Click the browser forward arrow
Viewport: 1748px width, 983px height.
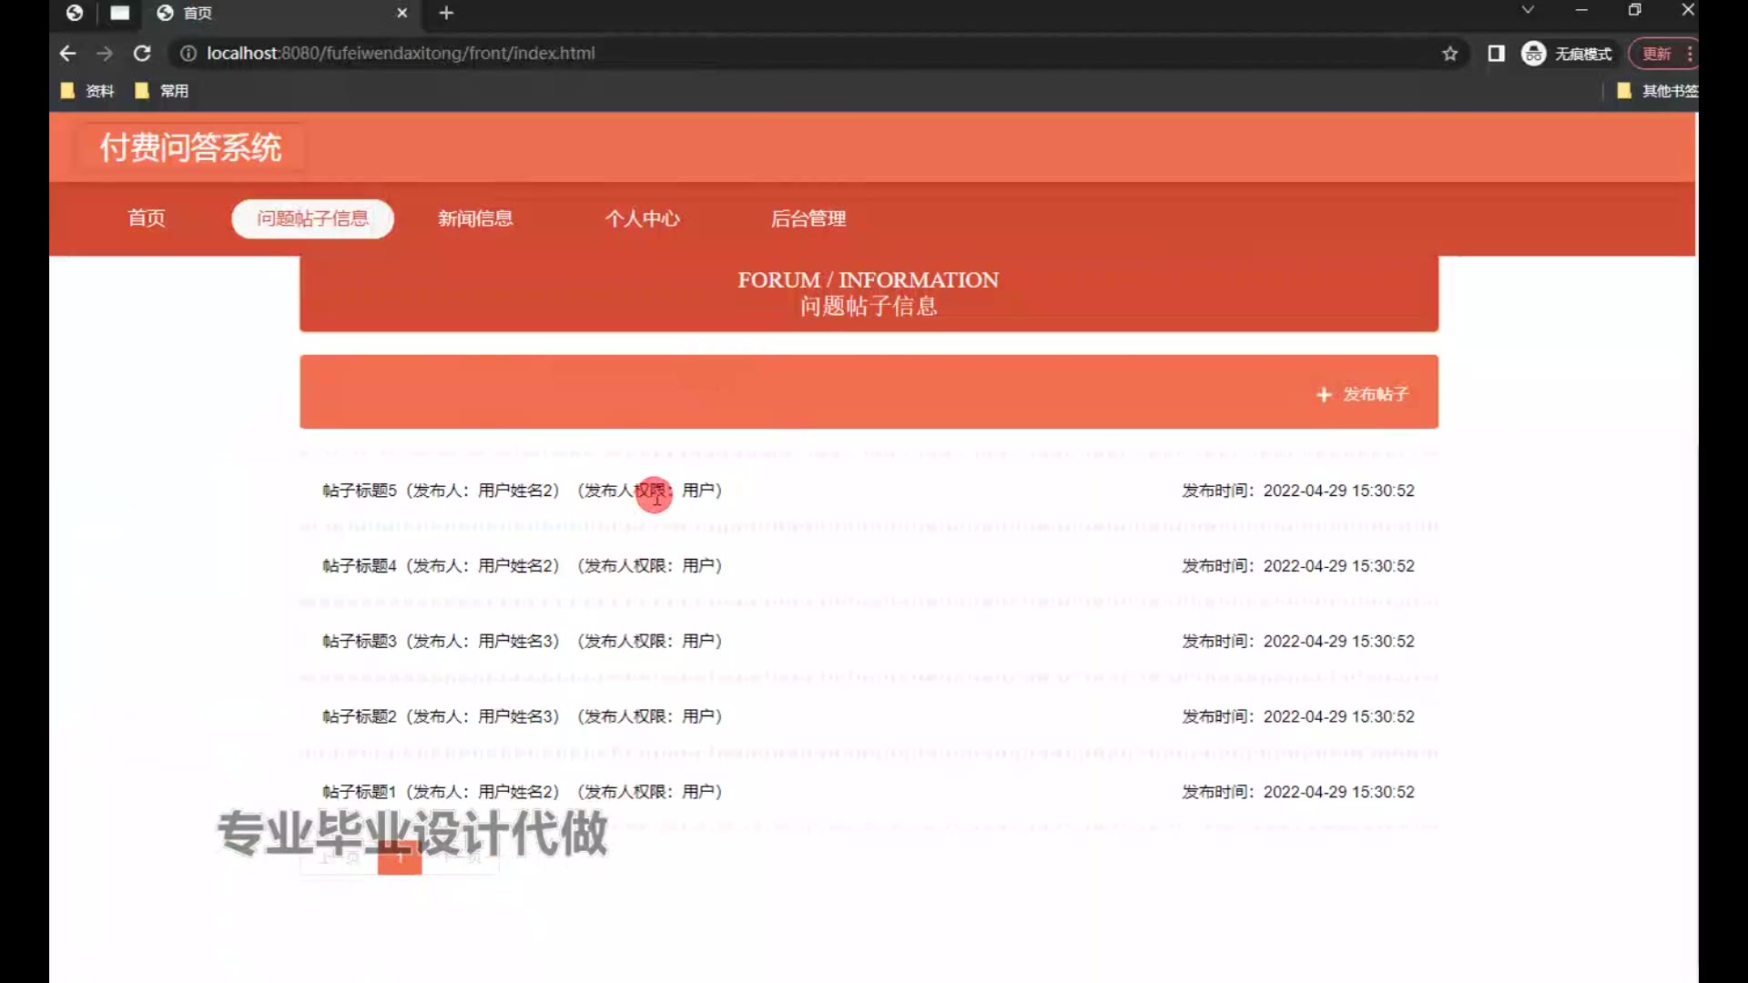pos(105,54)
